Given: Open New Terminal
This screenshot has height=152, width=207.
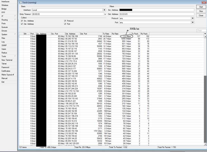Looking at the screenshot, I should 7,60.
